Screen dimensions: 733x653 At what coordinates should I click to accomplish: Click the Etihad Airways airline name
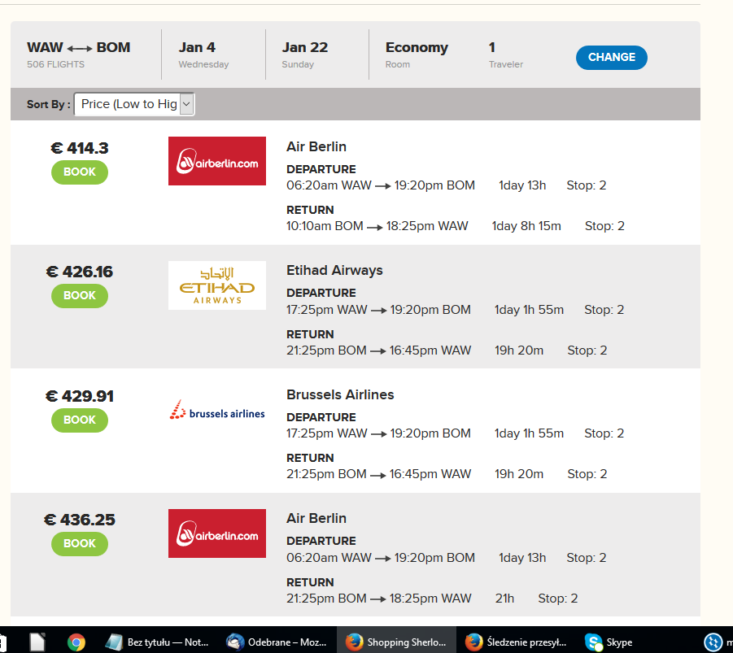pyautogui.click(x=334, y=270)
